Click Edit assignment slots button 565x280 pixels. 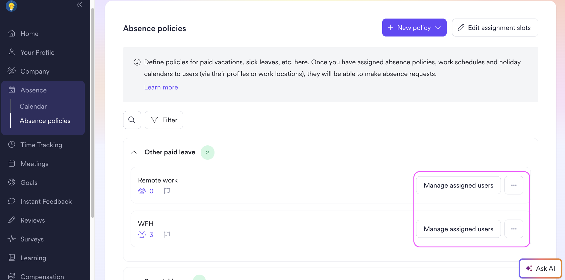(495, 28)
